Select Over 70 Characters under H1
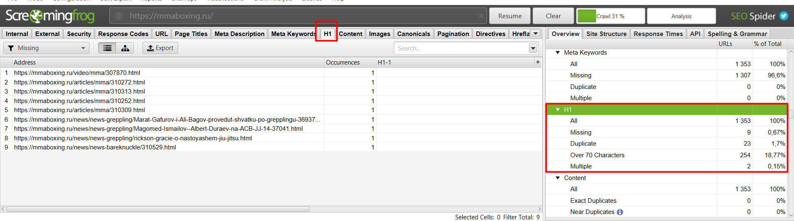 [x=597, y=155]
